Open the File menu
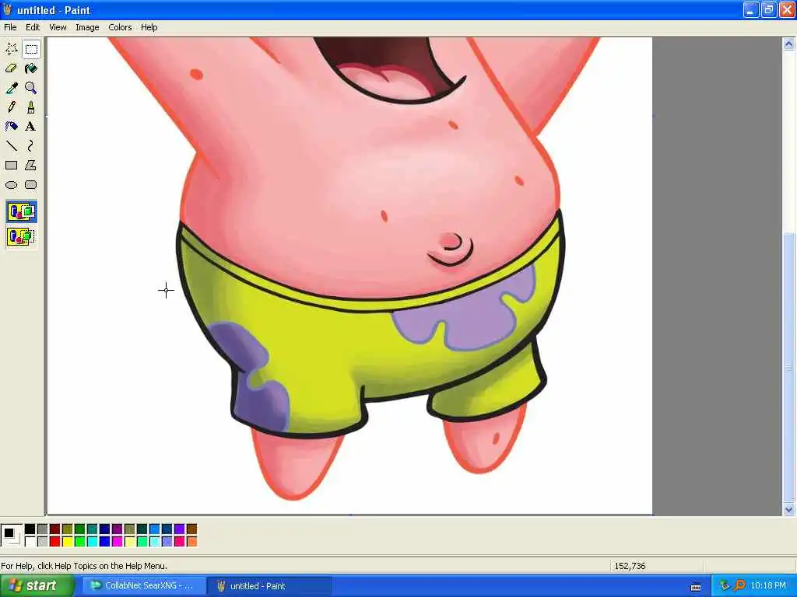This screenshot has width=797, height=597. pyautogui.click(x=10, y=27)
